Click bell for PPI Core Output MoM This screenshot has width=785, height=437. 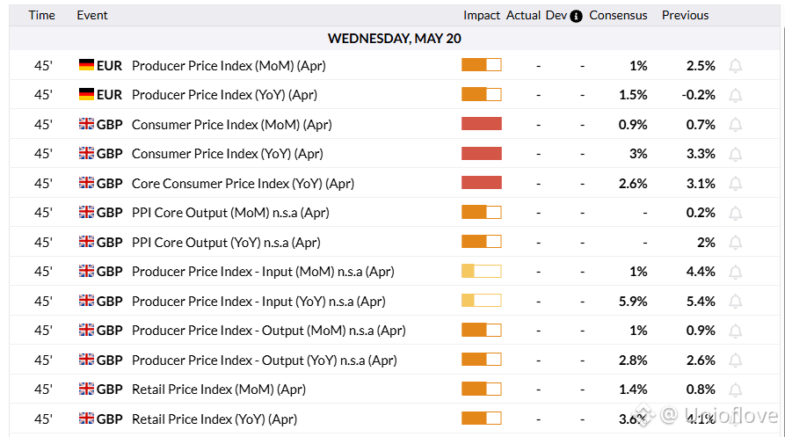pos(735,214)
